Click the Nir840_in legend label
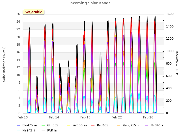 pos(157,125)
